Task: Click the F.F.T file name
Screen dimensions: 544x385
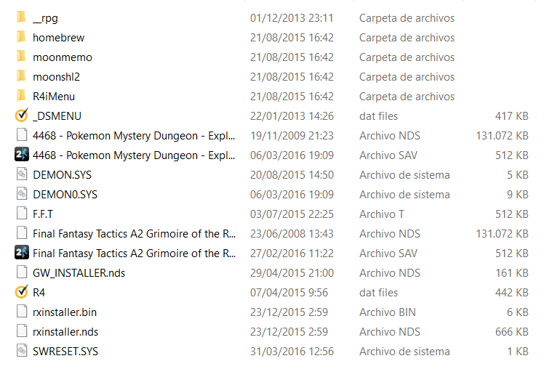Action: (43, 214)
